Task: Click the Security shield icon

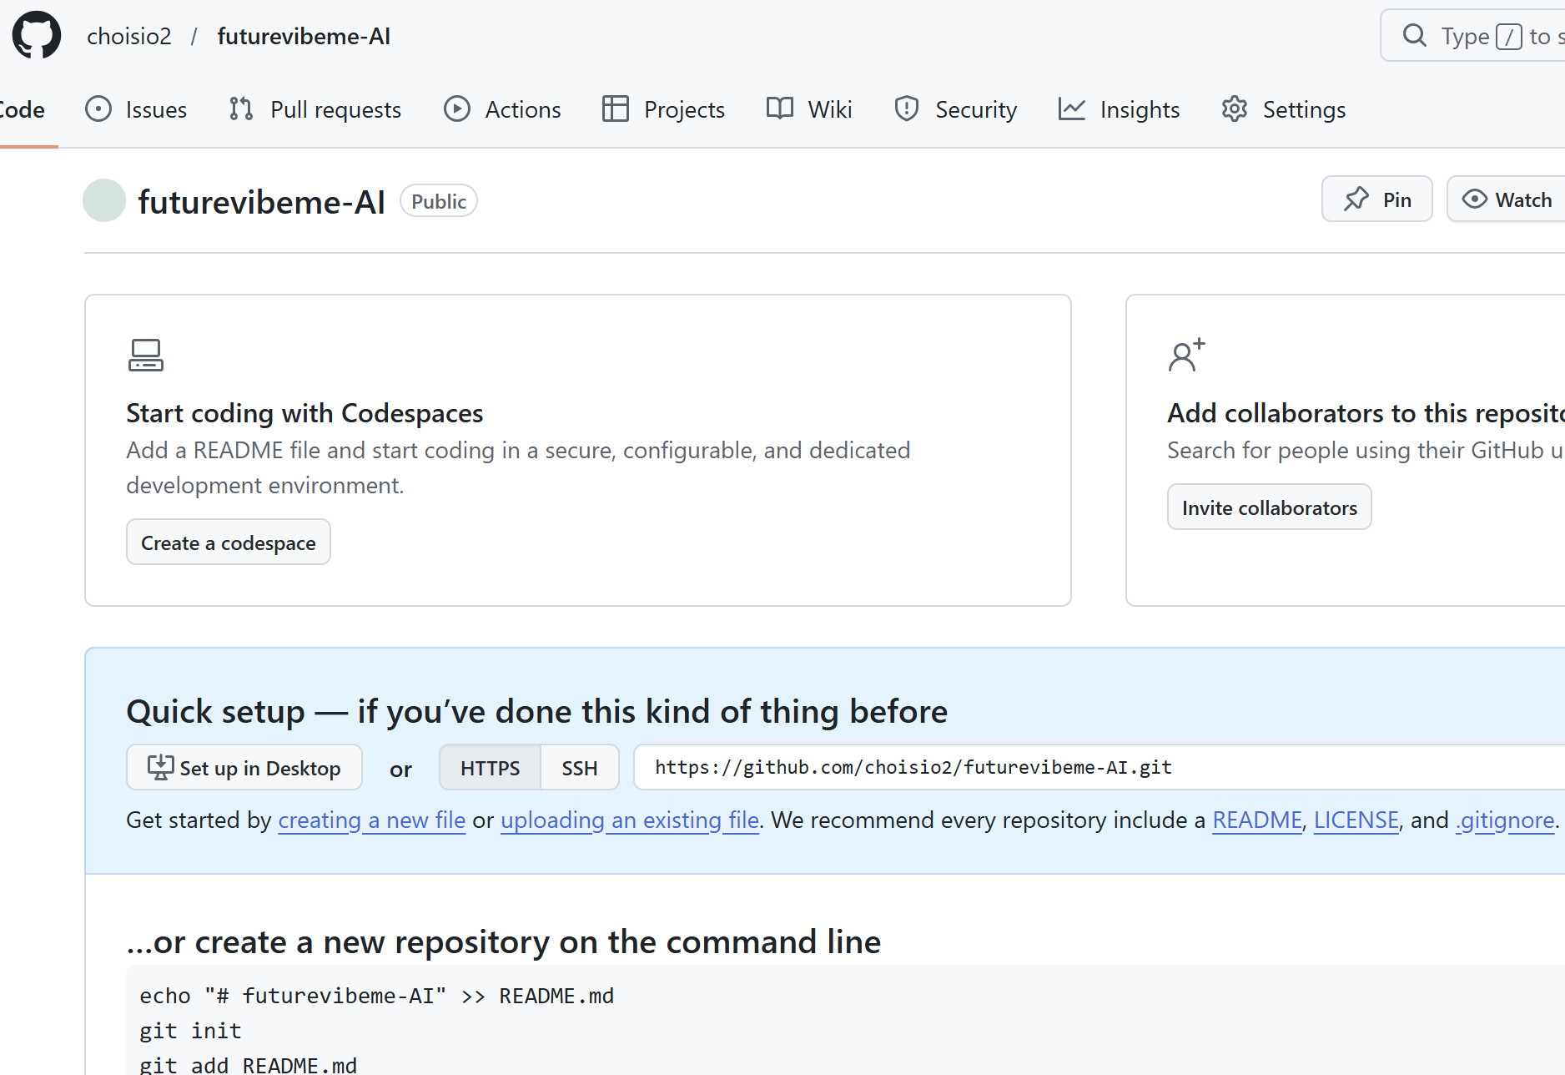Action: tap(907, 109)
